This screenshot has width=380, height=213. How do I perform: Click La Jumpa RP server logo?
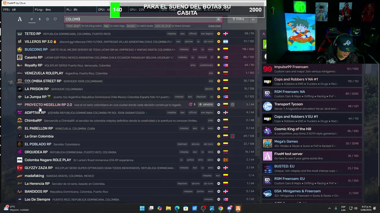pos(20,97)
